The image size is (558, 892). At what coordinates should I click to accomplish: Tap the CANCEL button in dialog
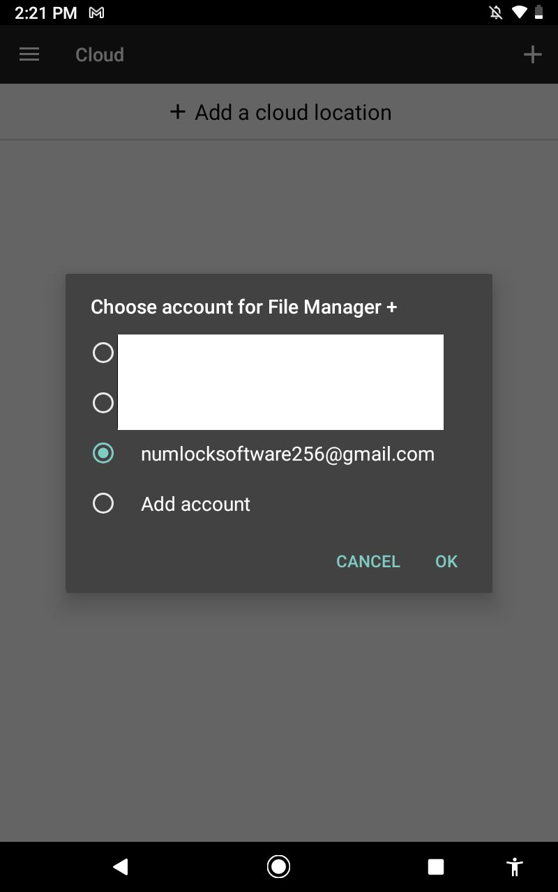point(368,562)
